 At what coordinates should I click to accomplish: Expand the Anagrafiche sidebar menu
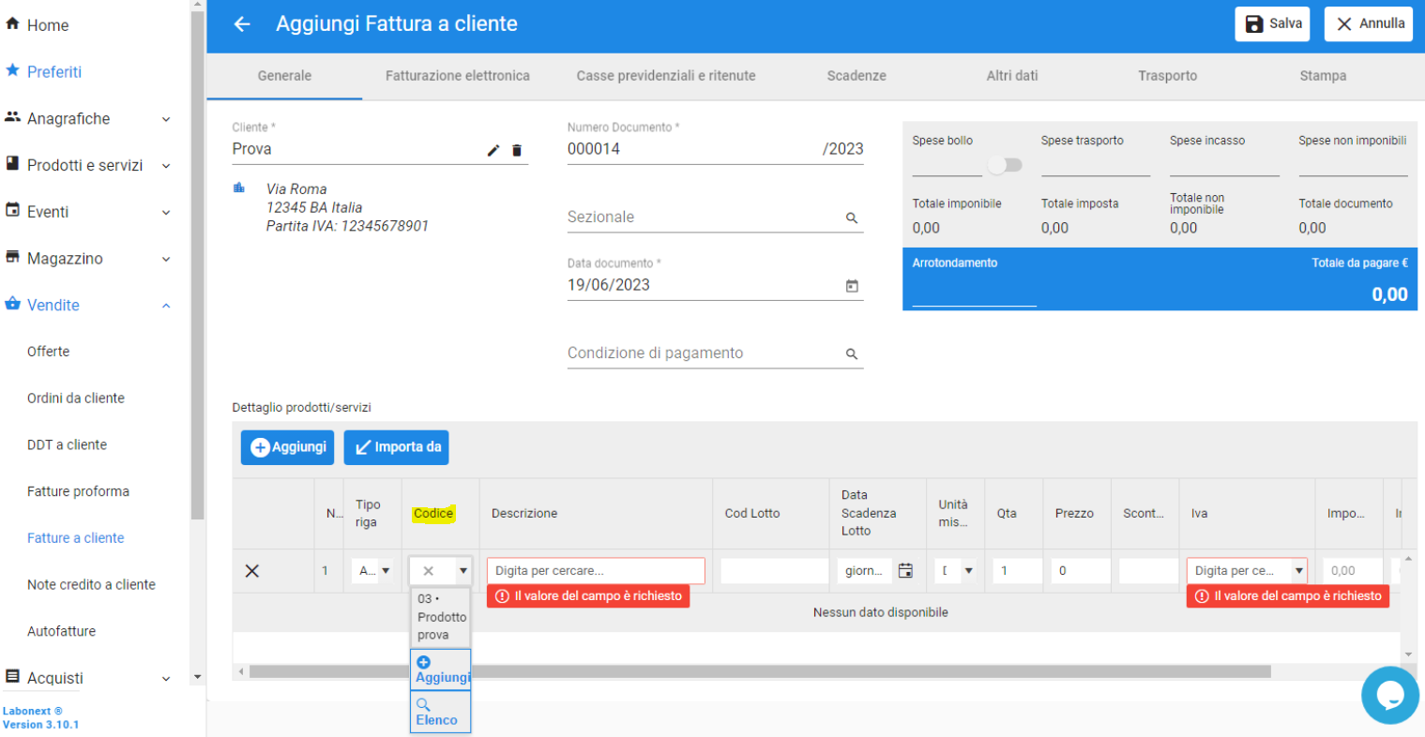tap(87, 119)
